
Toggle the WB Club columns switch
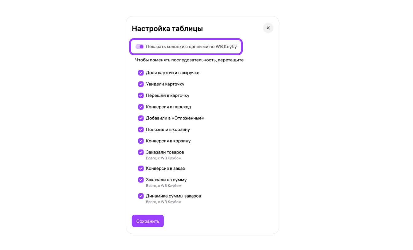point(140,47)
